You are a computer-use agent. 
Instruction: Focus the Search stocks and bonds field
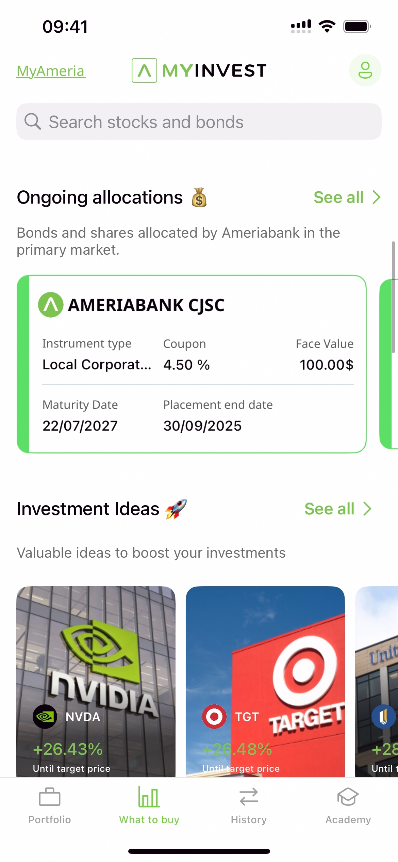pyautogui.click(x=204, y=122)
